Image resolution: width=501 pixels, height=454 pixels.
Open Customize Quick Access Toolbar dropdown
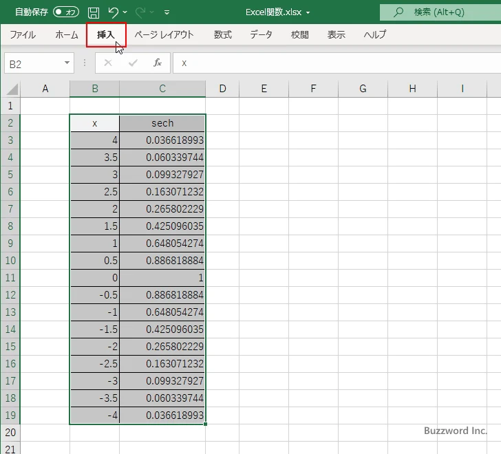point(167,12)
